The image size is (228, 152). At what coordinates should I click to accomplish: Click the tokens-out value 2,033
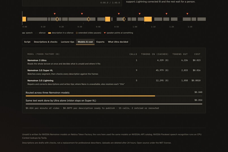click(184, 70)
